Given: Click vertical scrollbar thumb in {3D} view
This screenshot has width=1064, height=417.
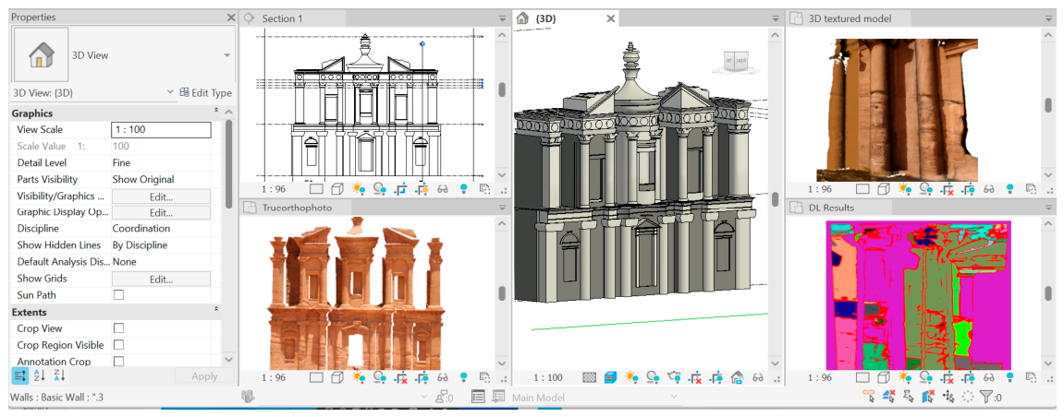Looking at the screenshot, I should coord(776,199).
